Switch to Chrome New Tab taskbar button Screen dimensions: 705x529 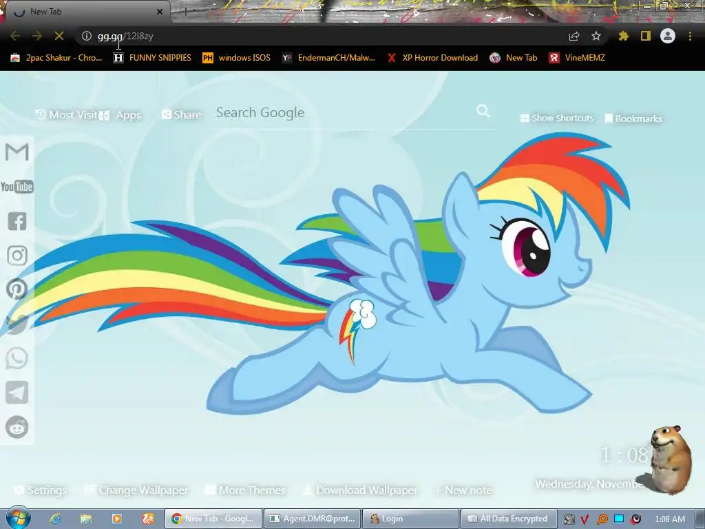[x=213, y=519]
